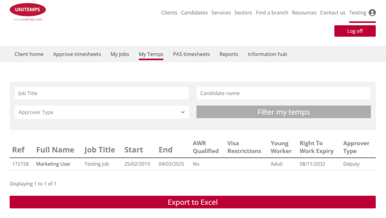The width and height of the screenshot is (386, 218).
Task: Open the Reports tab
Action: click(229, 54)
